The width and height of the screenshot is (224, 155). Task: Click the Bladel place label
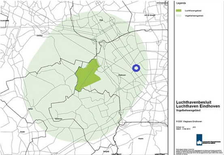pos(23,132)
